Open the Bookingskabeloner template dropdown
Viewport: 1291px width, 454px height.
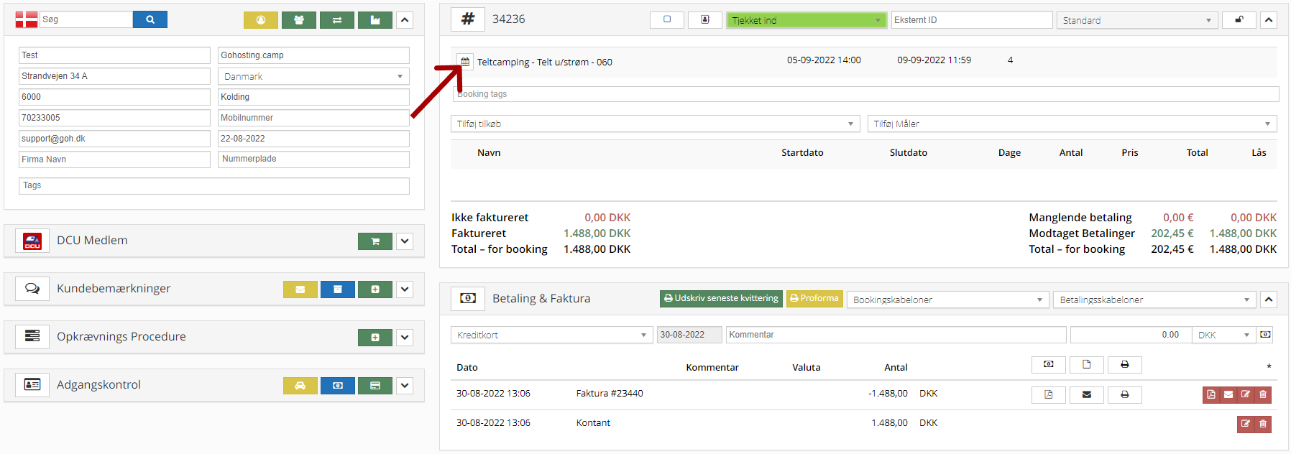click(947, 300)
